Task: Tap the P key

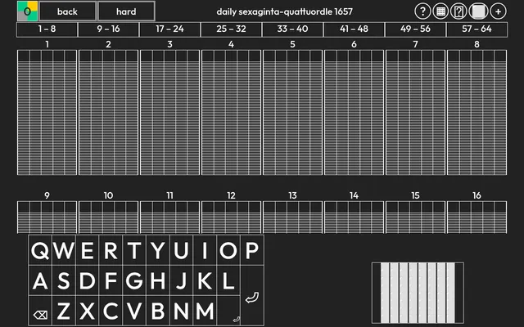Action: [252, 250]
